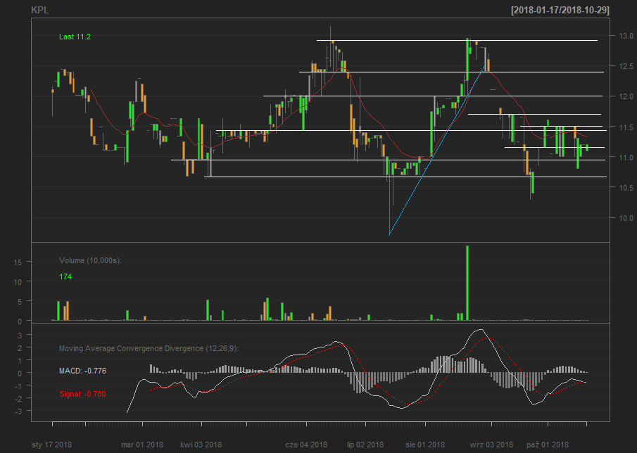
Task: Click the 'mar 01 2018' date label
Action: 142,445
